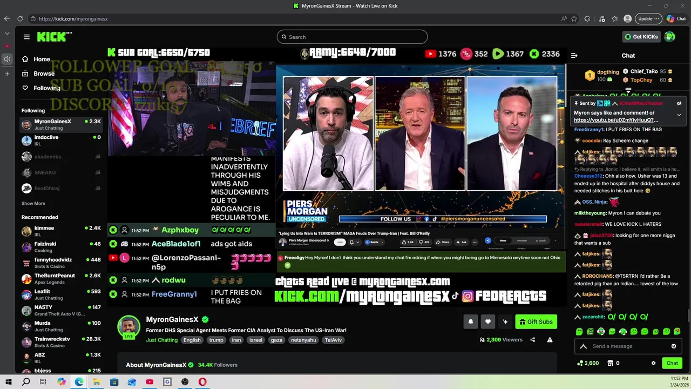Open Faizinski recommended channel
This screenshot has width=691, height=389.
(x=61, y=247)
